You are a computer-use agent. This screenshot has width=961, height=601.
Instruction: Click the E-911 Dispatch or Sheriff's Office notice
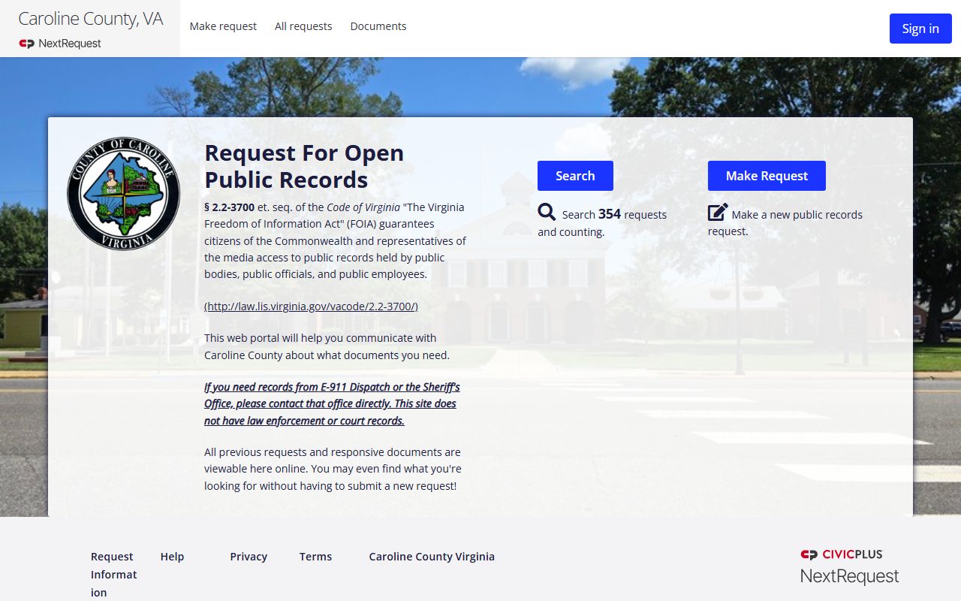click(x=332, y=404)
